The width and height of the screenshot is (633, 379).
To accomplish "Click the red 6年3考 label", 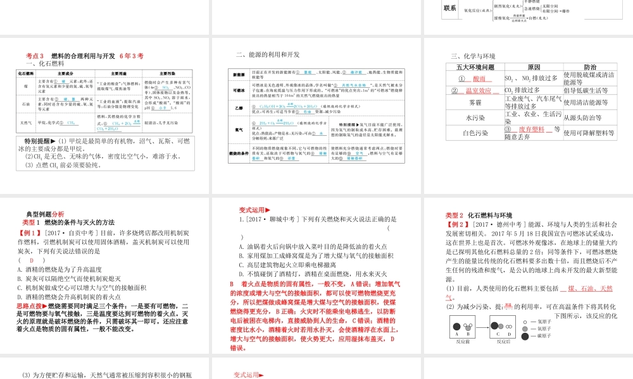I will (x=132, y=56).
